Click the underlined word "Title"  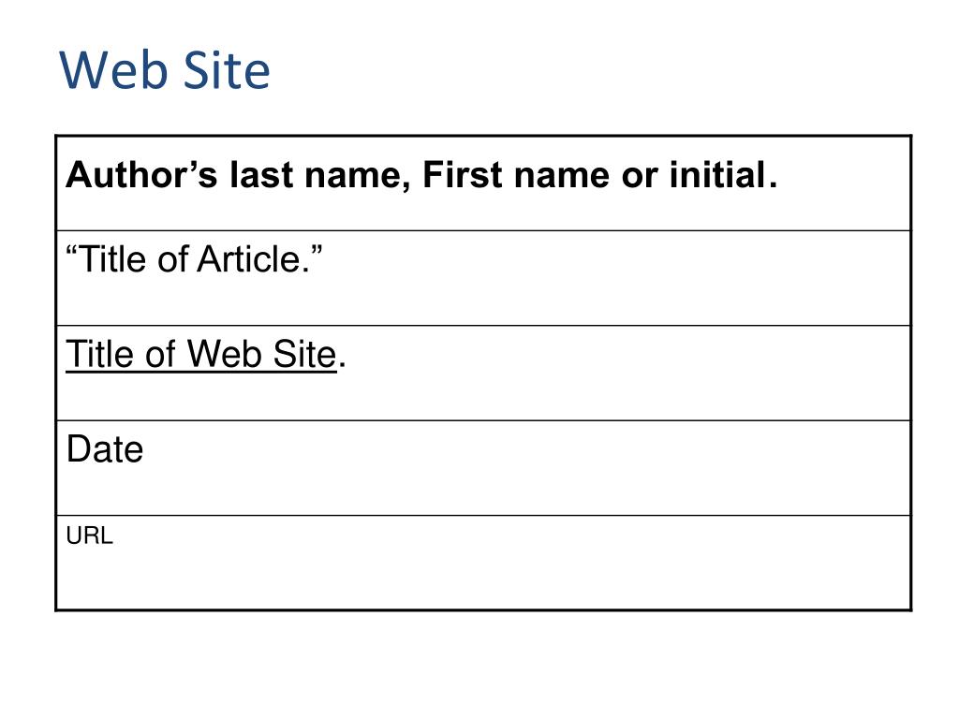99,354
